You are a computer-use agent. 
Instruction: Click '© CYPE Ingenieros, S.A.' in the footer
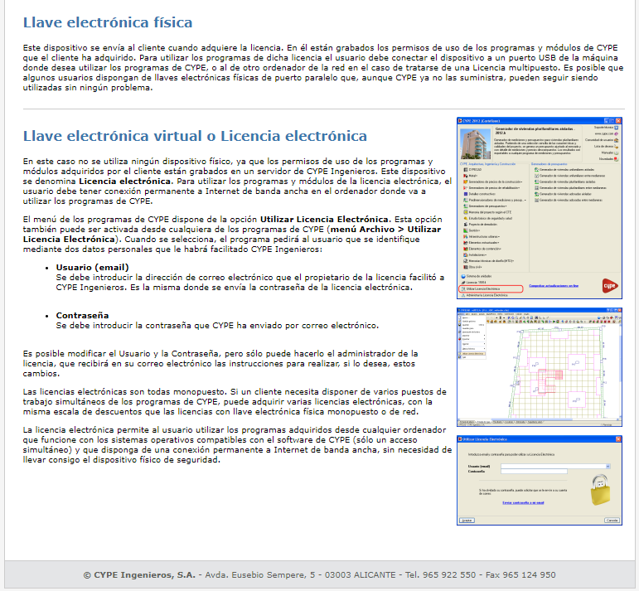click(139, 575)
